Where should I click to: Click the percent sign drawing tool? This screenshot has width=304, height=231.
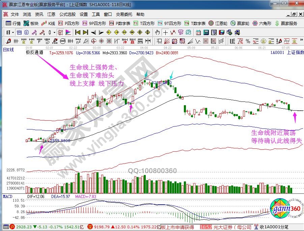[248, 41]
